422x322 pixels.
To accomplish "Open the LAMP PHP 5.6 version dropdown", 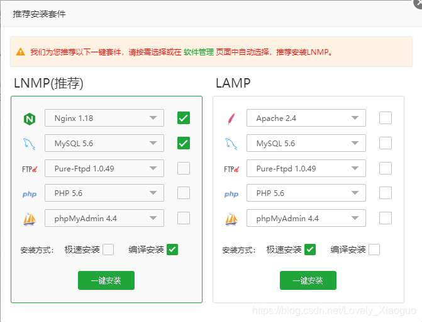I will coord(306,193).
